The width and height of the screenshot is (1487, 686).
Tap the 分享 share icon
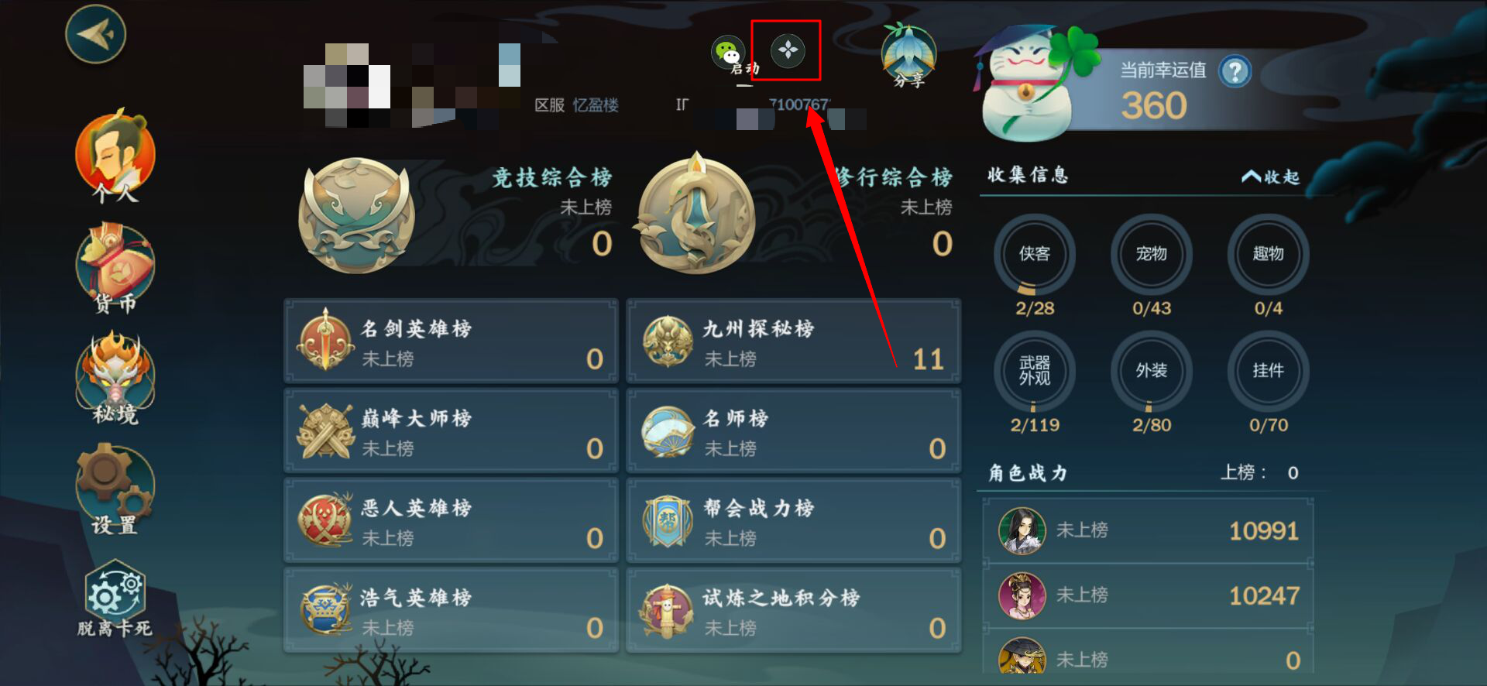pos(908,57)
